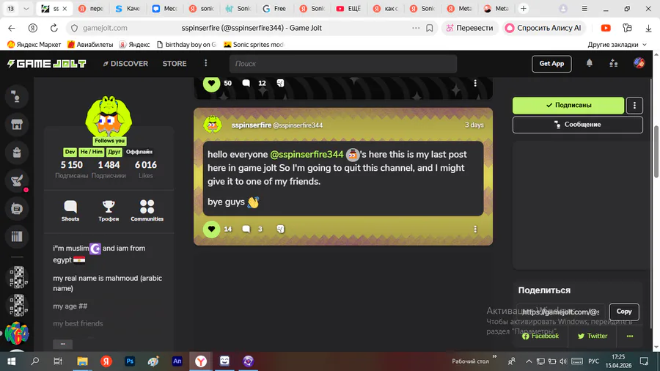Image resolution: width=660 pixels, height=371 pixels.
Task: Click the Game Jolt logo
Action: point(46,64)
